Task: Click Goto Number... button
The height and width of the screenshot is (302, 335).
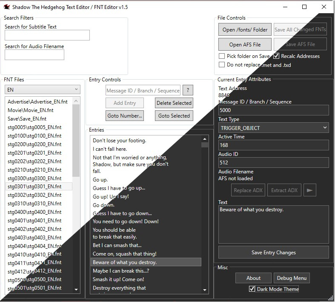Action: coord(125,115)
